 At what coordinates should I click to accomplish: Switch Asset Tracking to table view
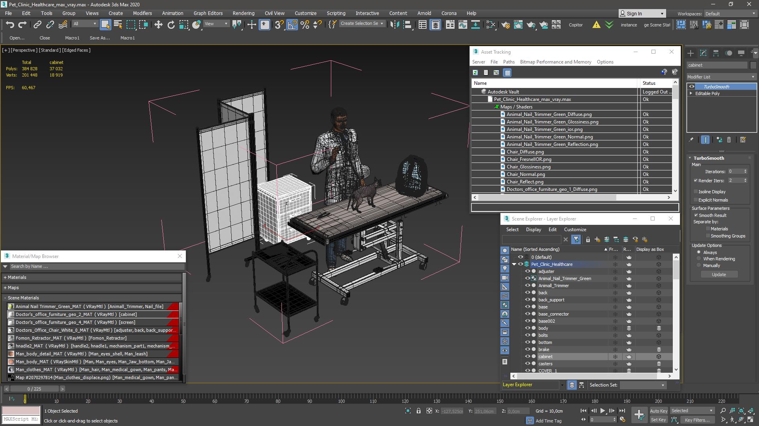(x=508, y=73)
